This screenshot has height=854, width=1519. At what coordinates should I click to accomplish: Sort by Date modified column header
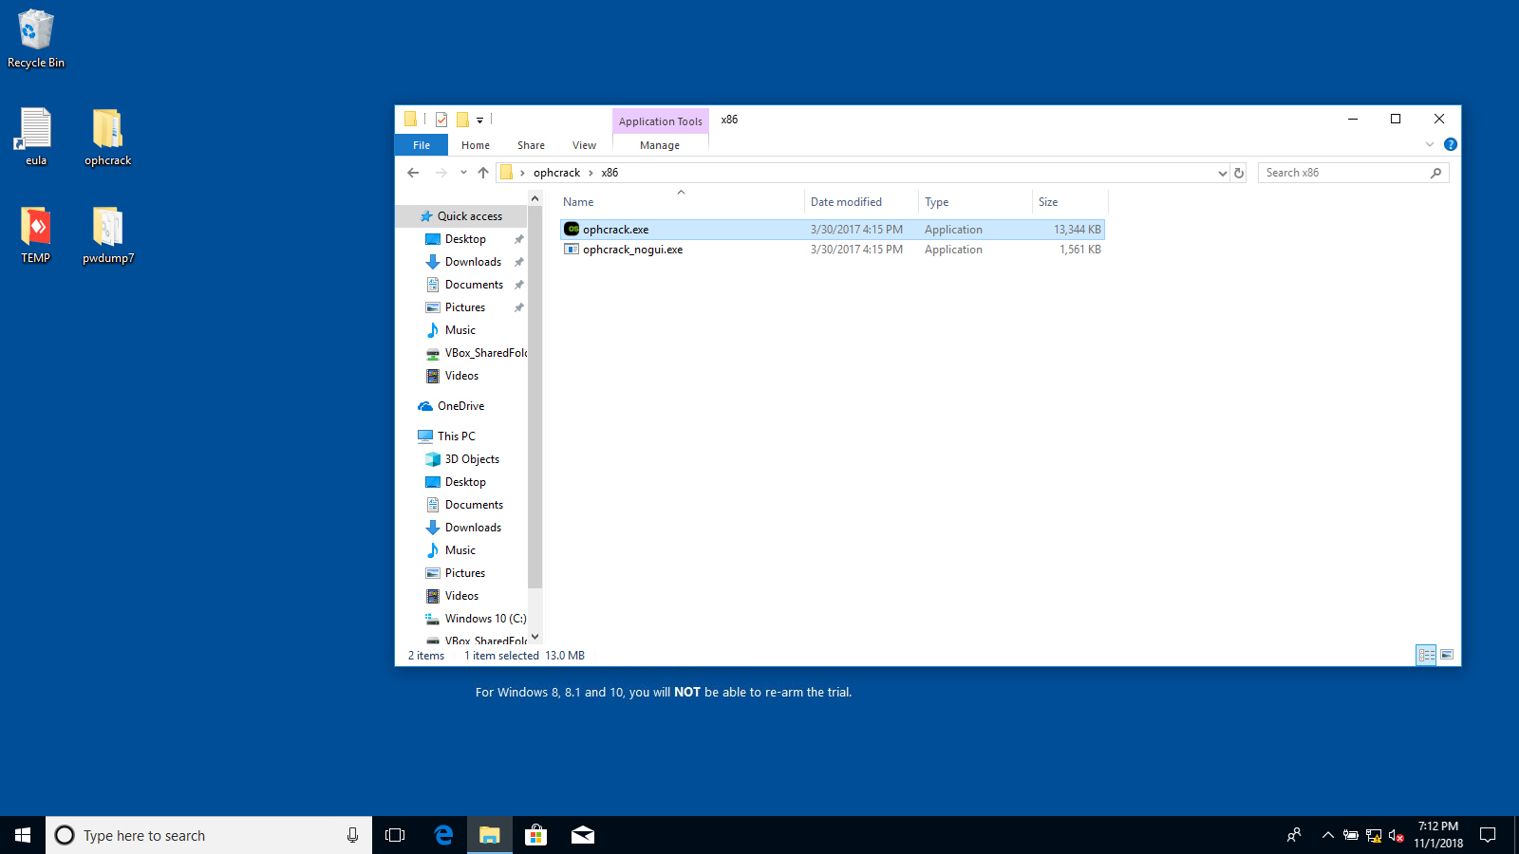[861, 202]
